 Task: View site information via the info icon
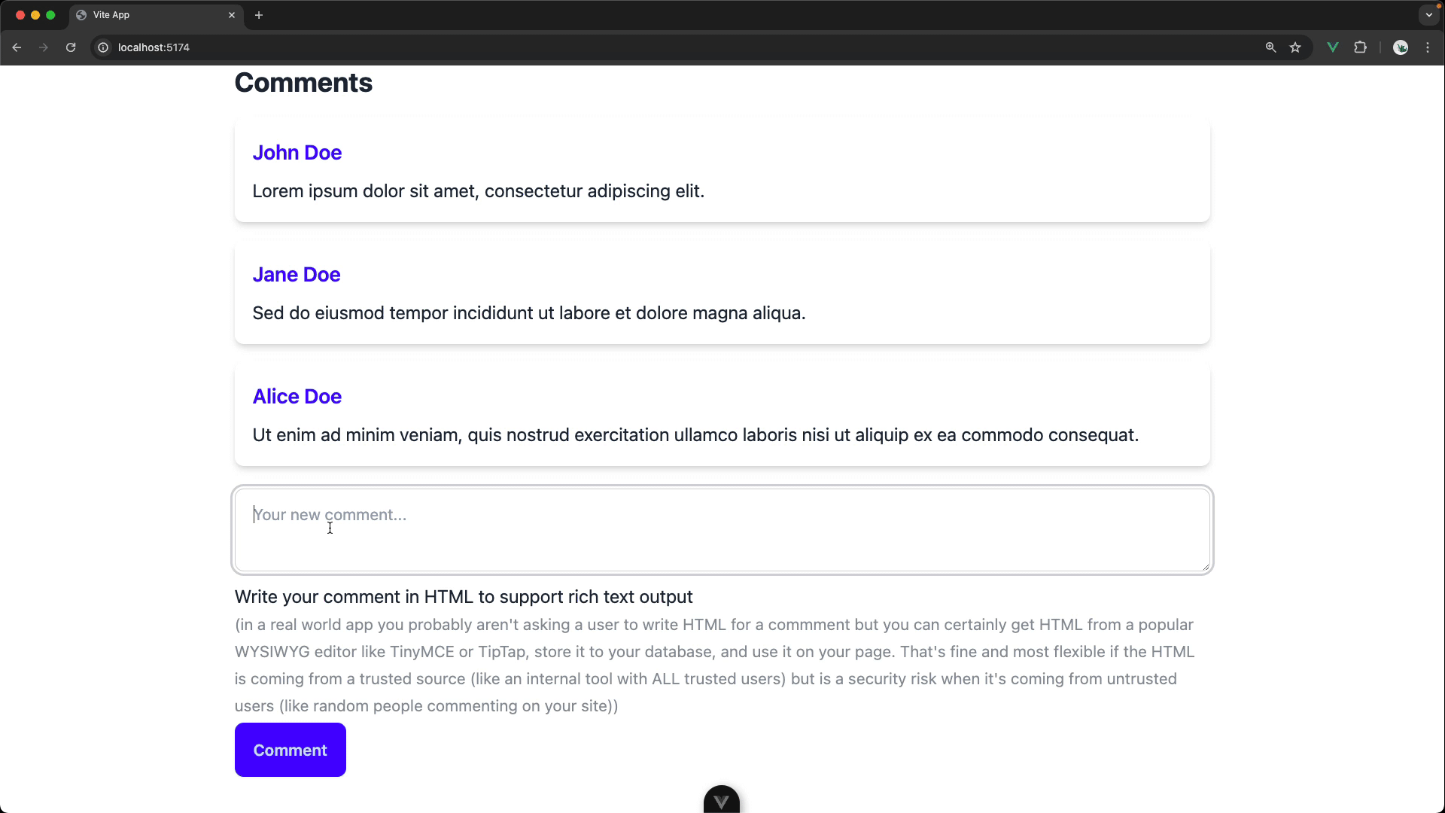tap(102, 47)
